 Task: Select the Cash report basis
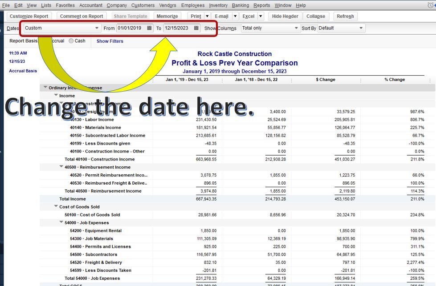tap(71, 41)
